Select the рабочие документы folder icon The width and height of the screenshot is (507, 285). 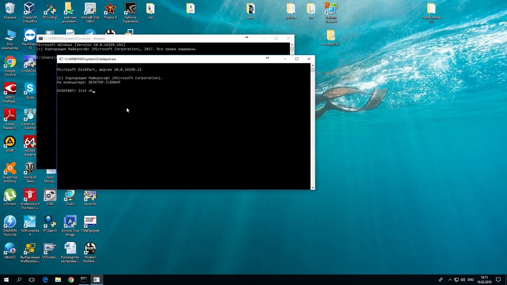click(x=70, y=13)
